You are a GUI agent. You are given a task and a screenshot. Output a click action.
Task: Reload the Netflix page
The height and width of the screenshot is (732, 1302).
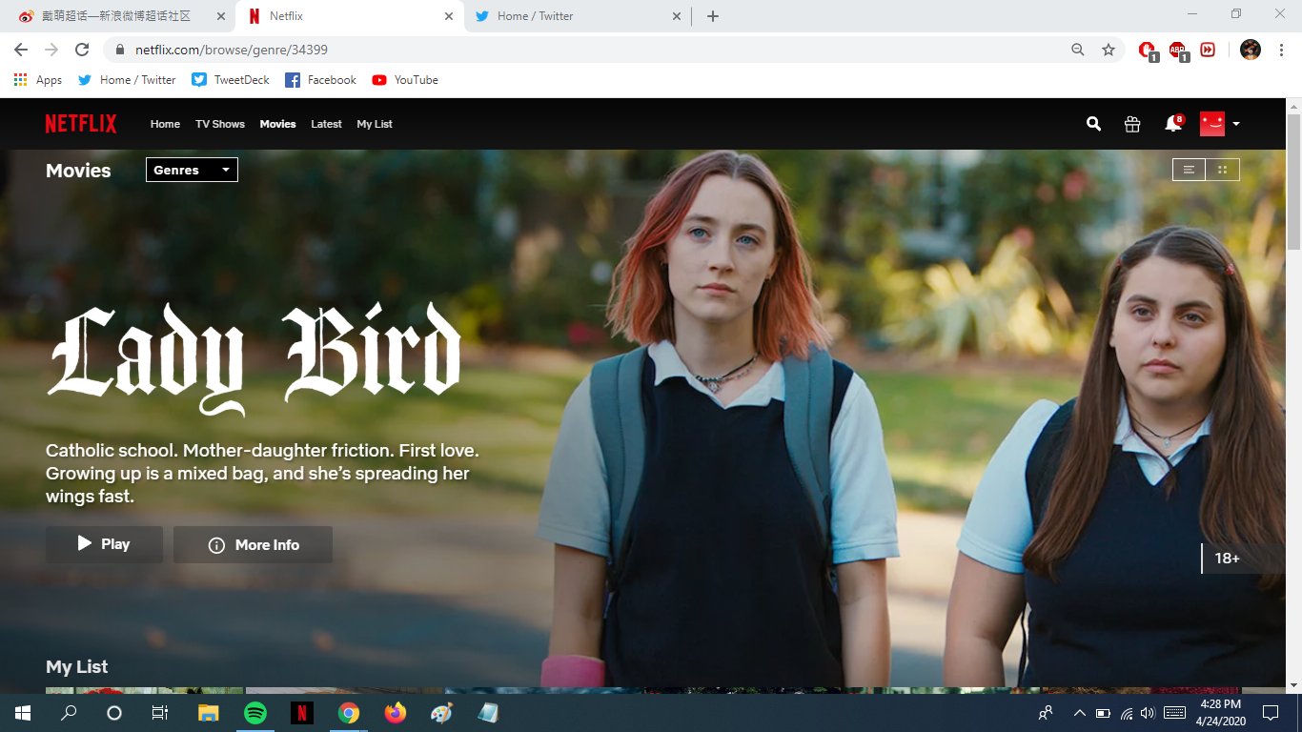click(x=82, y=50)
